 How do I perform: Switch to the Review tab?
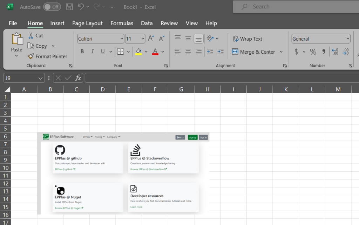click(169, 23)
